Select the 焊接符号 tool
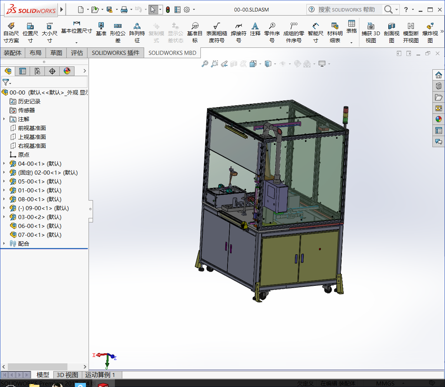This screenshot has height=387, width=445. click(x=239, y=33)
